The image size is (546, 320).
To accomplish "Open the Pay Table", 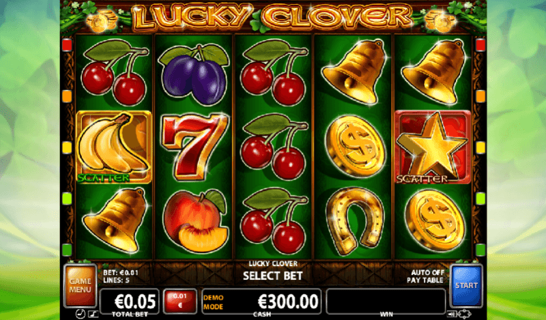I will (425, 280).
